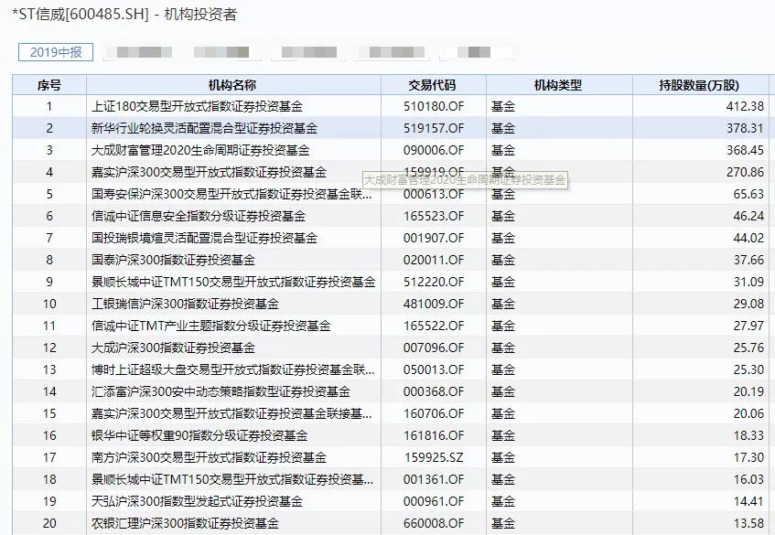Image resolution: width=775 pixels, height=535 pixels.
Task: Click 农银汇理沪深300指数证券投资基金 in row 20
Action: (185, 523)
